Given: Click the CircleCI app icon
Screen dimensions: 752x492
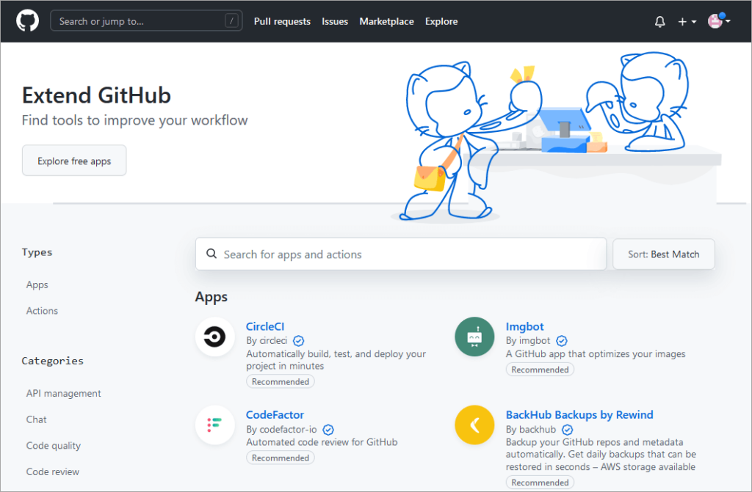Looking at the screenshot, I should 214,337.
